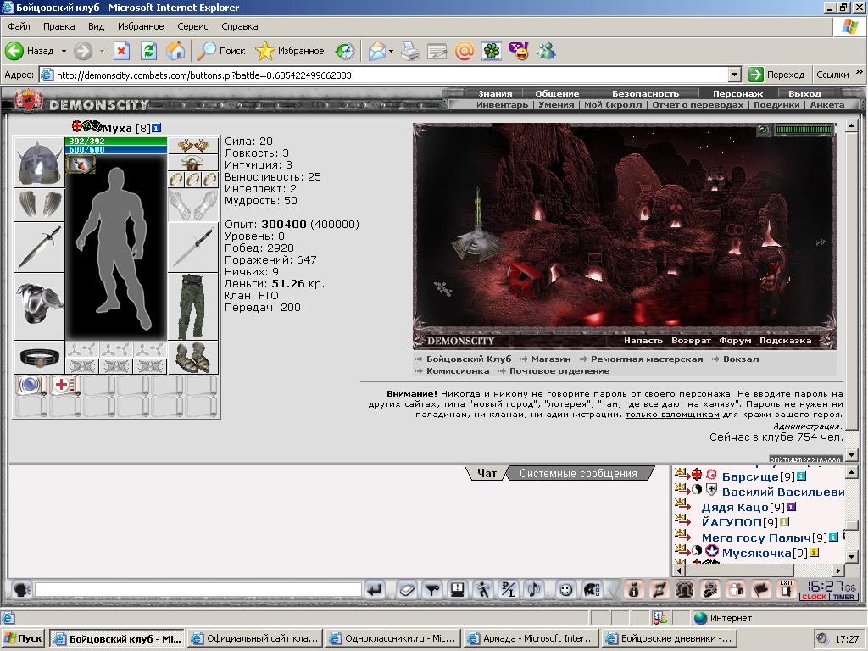Toggle the TIMER mode button

(843, 597)
